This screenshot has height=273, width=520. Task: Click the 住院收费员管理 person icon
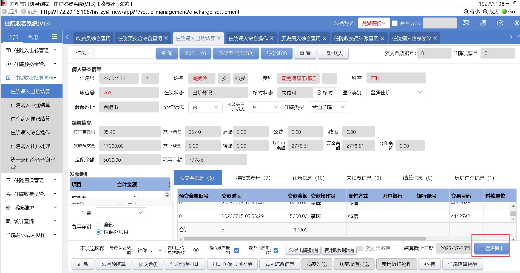pyautogui.click(x=8, y=194)
